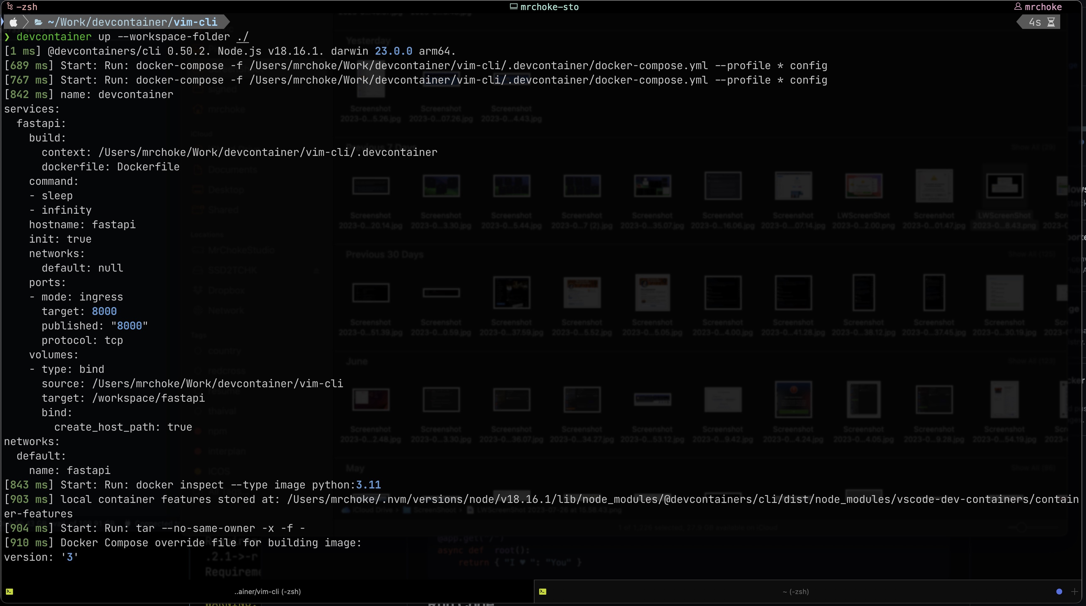The height and width of the screenshot is (606, 1086).
Task: Click the computer icon beside mrchoke-sto
Action: coord(513,6)
